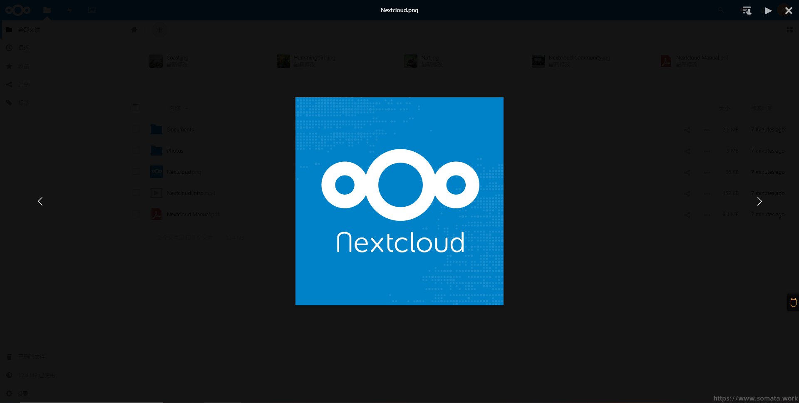Screen dimensions: 799x403
Task: Click the Nextcloud.png title in viewer header
Action: point(399,10)
